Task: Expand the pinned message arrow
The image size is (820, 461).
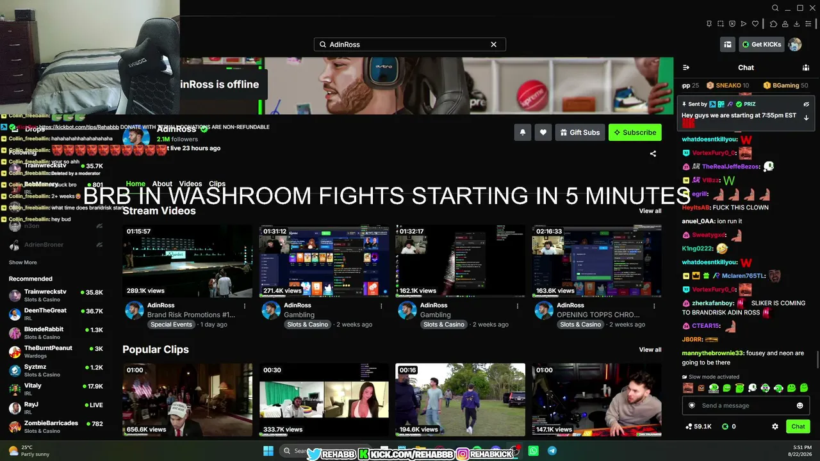Action: [x=806, y=118]
